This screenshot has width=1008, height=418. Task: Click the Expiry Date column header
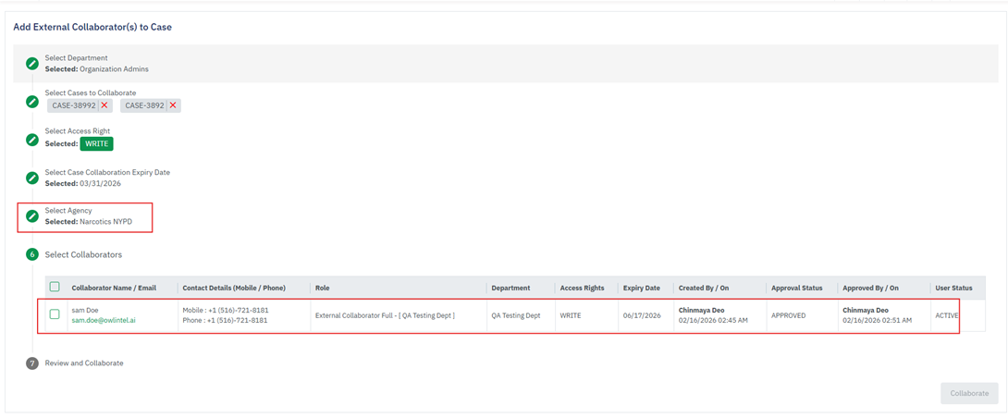coord(641,288)
